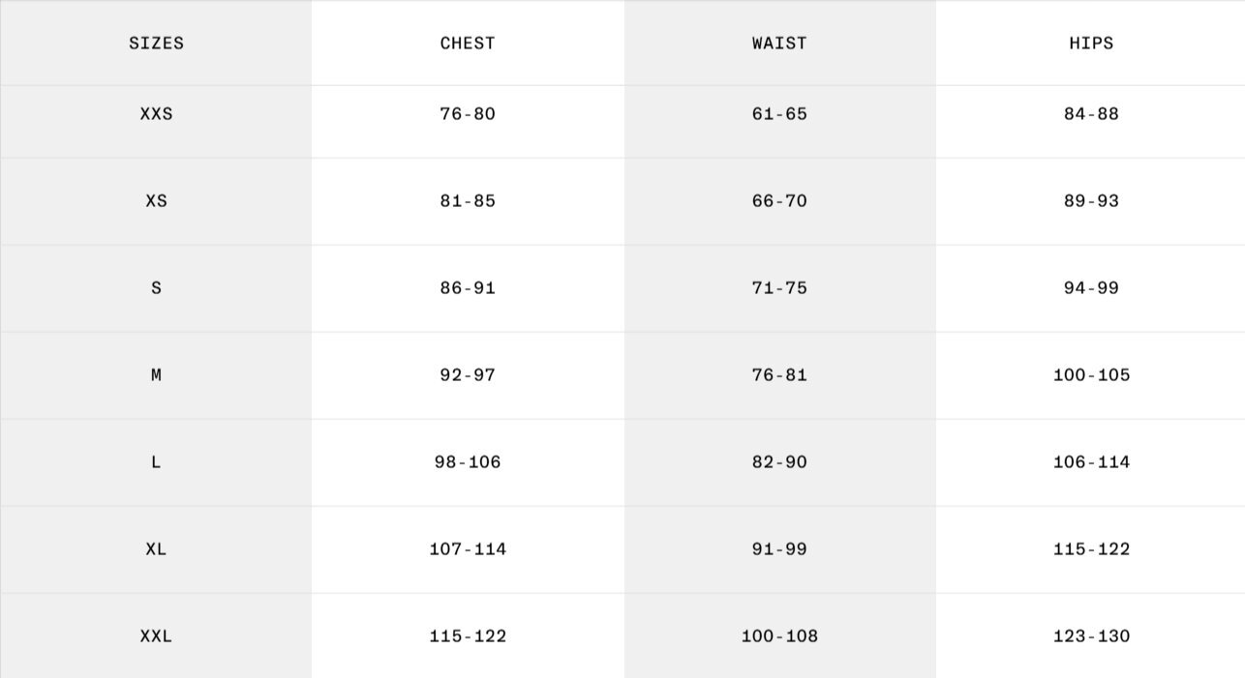
Task: Click the SIZES column header
Action: (156, 44)
